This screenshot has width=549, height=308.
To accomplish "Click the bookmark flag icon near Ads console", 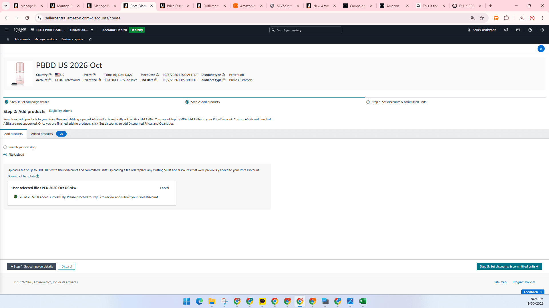I will (8, 39).
